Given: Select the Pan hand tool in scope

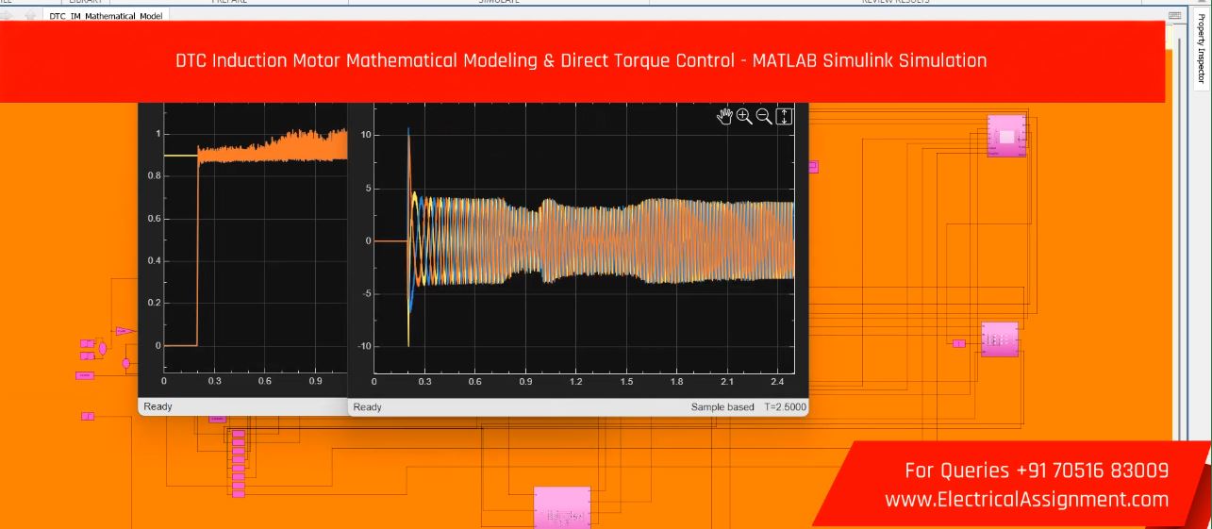Looking at the screenshot, I should (724, 116).
